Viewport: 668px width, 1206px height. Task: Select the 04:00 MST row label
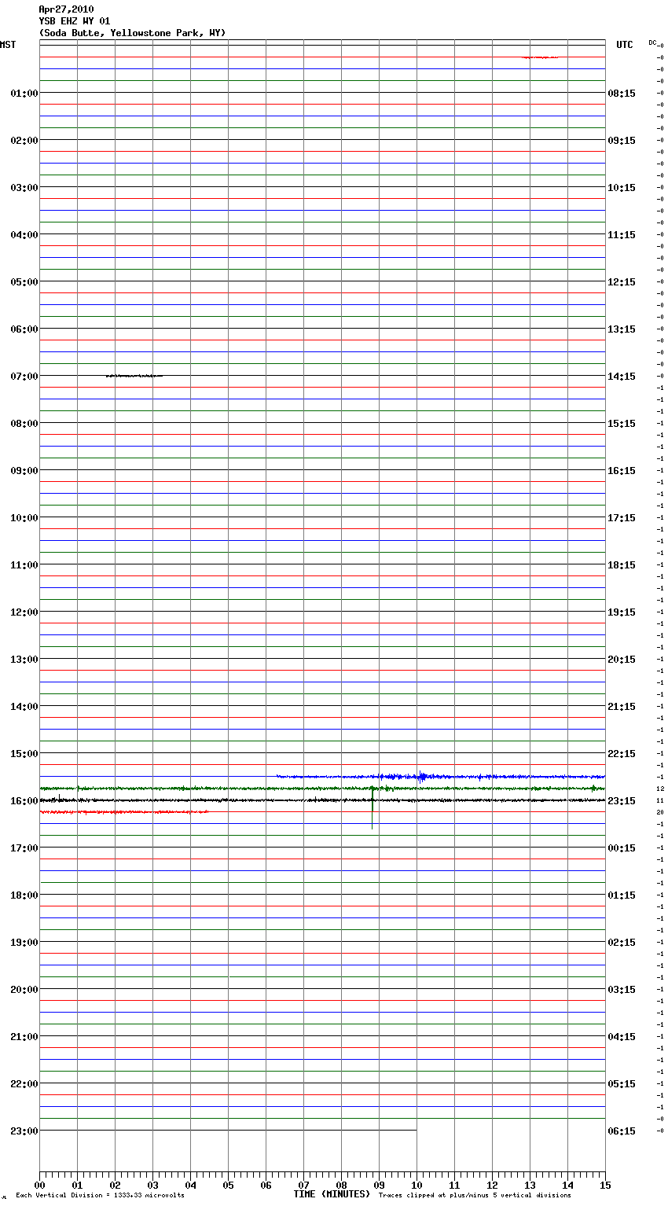[x=24, y=235]
